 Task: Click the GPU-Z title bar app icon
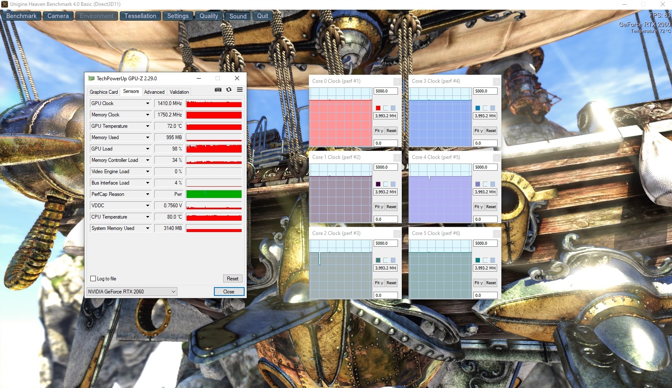pos(91,78)
